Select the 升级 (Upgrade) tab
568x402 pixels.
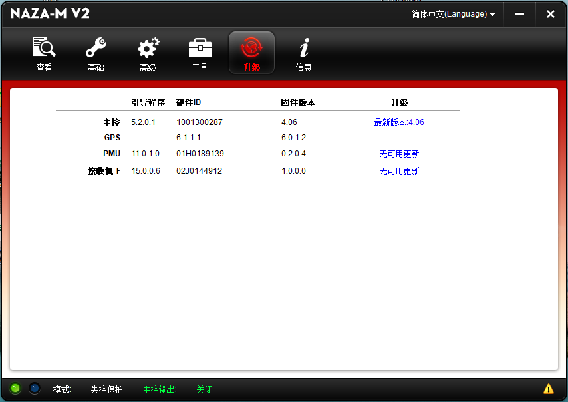252,53
